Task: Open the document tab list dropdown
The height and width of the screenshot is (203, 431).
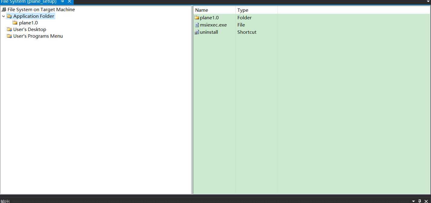Action: click(428, 1)
